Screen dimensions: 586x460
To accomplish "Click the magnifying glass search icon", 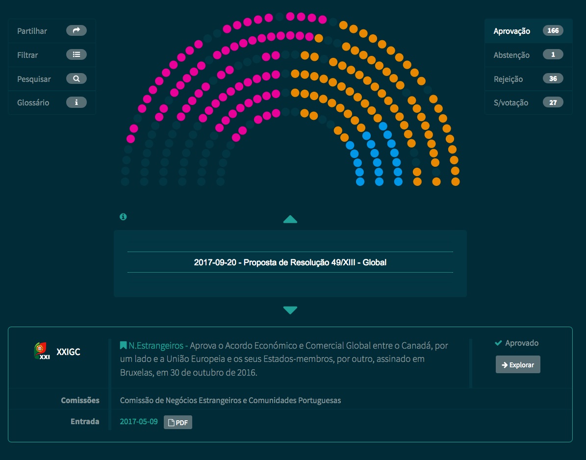I will tap(76, 78).
